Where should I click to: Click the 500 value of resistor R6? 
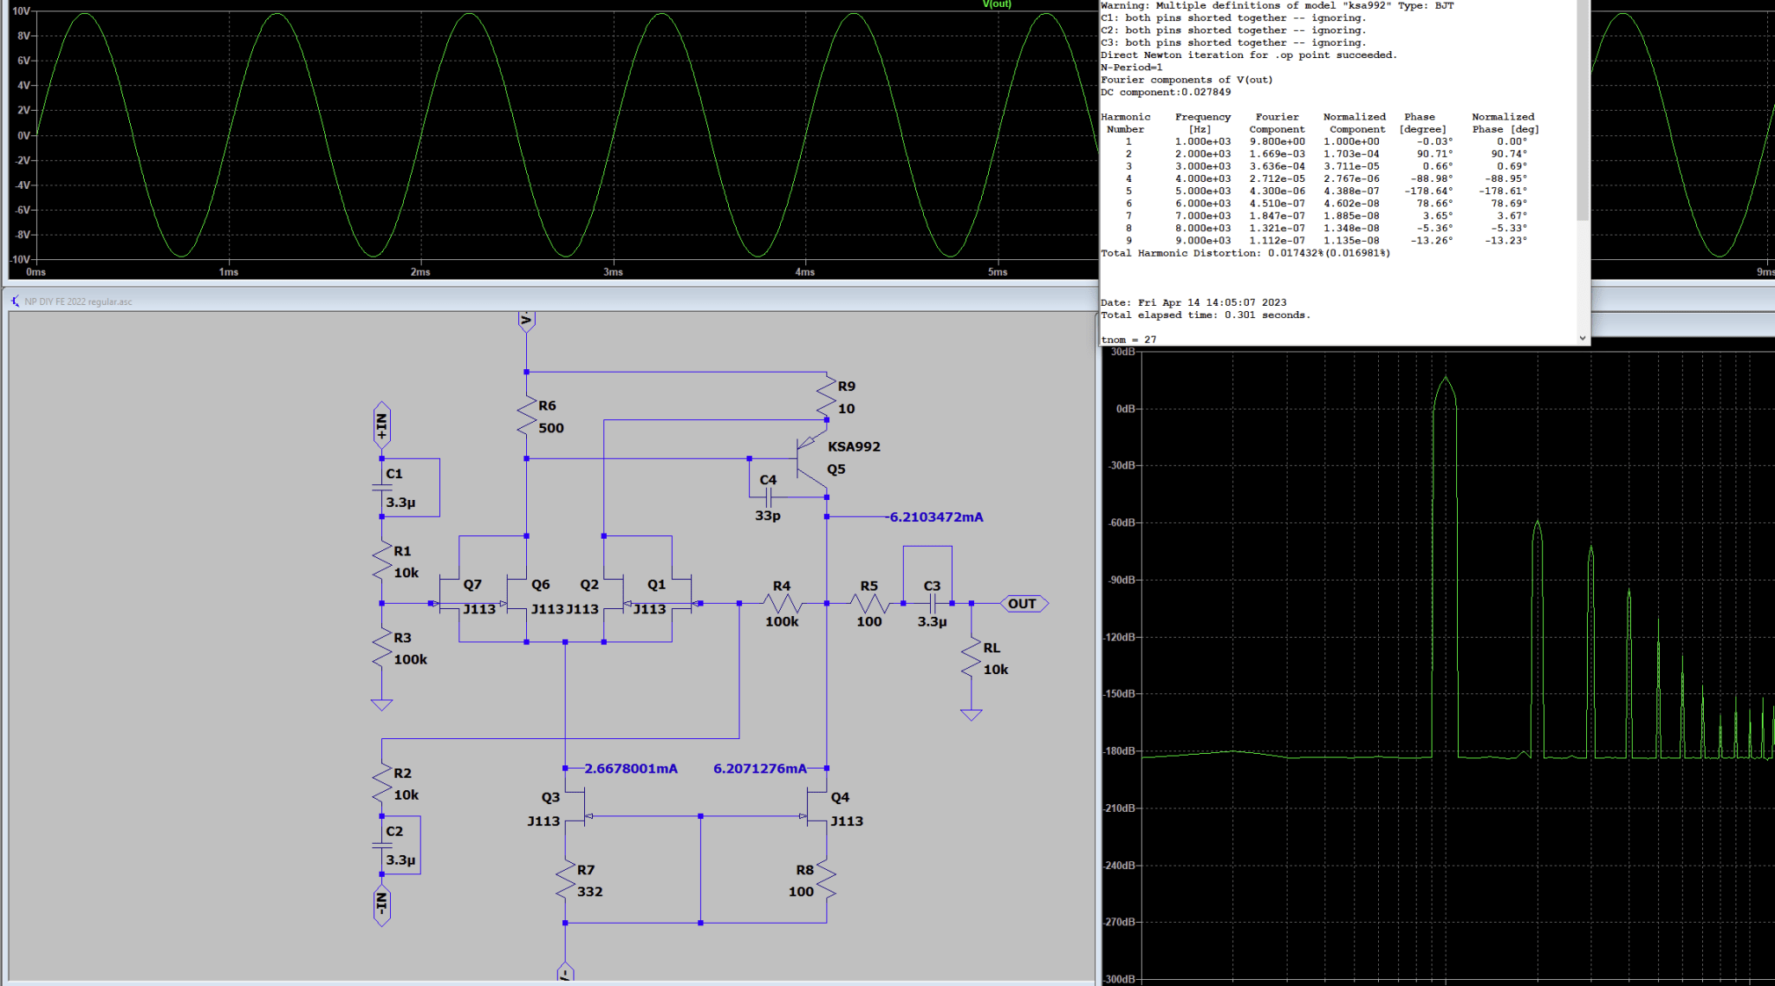coord(551,428)
